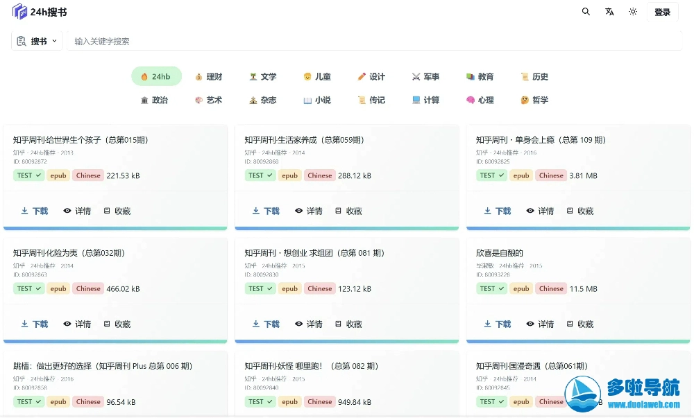Click the 24h搜书 logo icon
This screenshot has width=694, height=418.
pos(19,12)
